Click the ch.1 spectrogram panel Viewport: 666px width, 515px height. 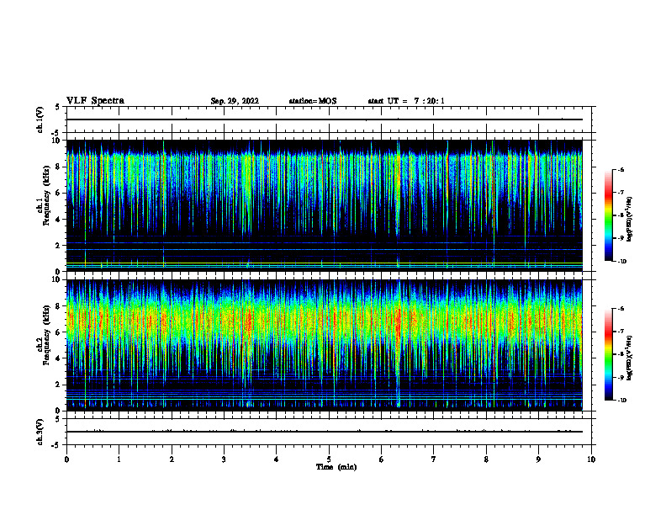pyautogui.click(x=324, y=205)
